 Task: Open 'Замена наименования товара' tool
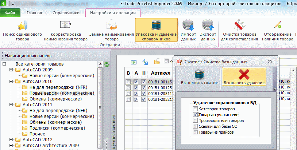112,31
